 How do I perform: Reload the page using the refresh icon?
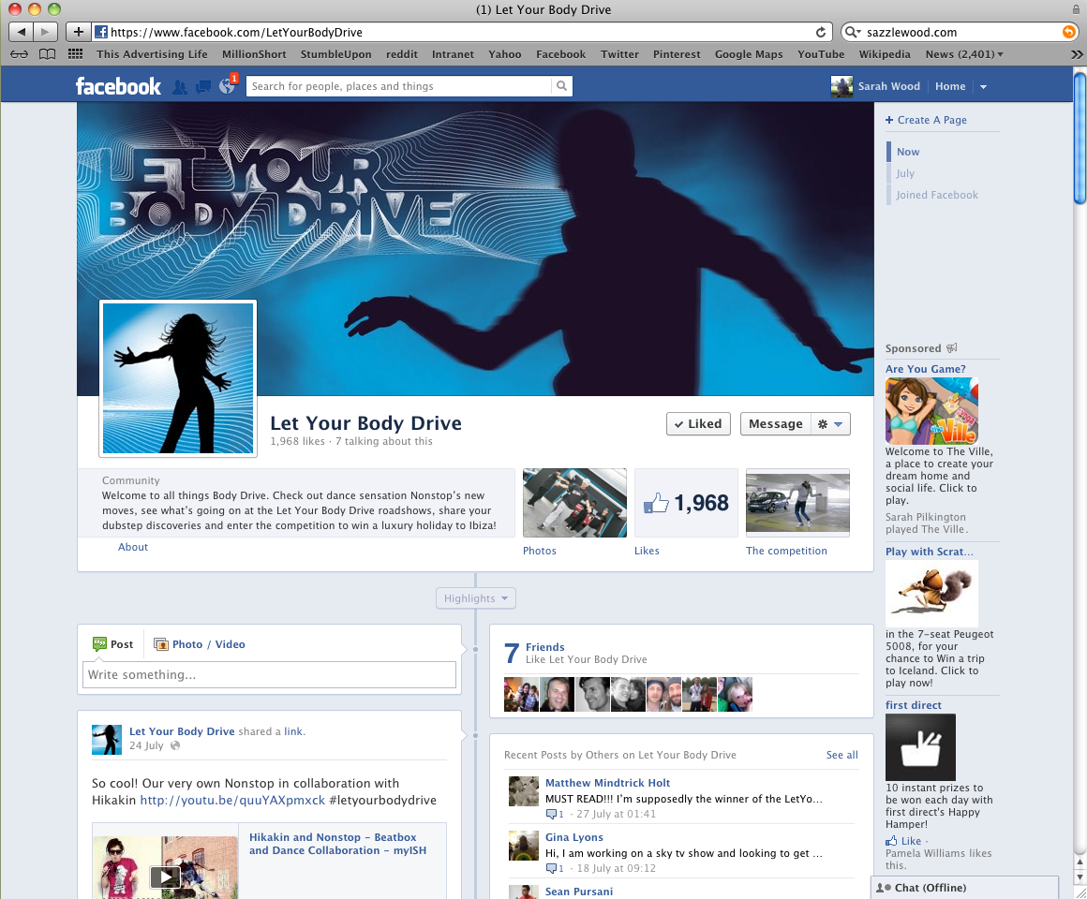point(821,32)
